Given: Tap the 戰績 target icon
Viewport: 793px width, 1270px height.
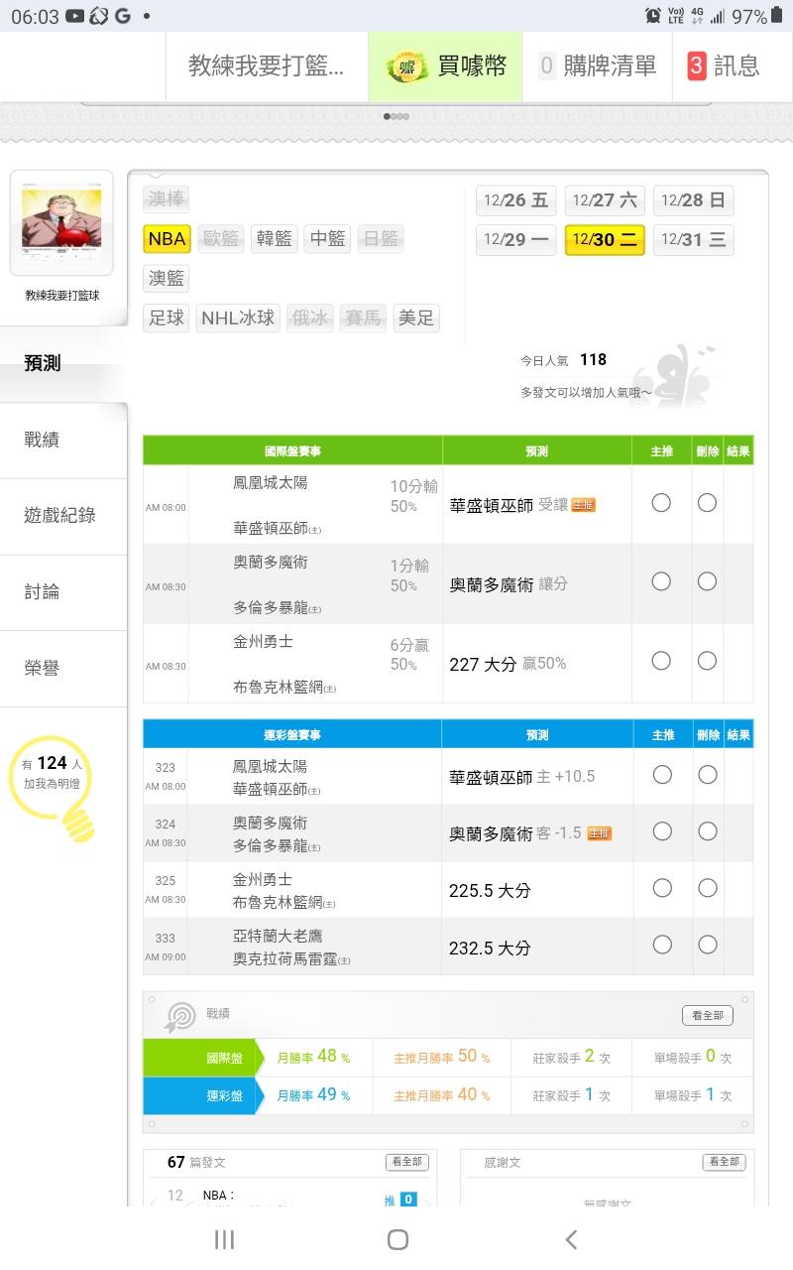Looking at the screenshot, I should tap(179, 1015).
